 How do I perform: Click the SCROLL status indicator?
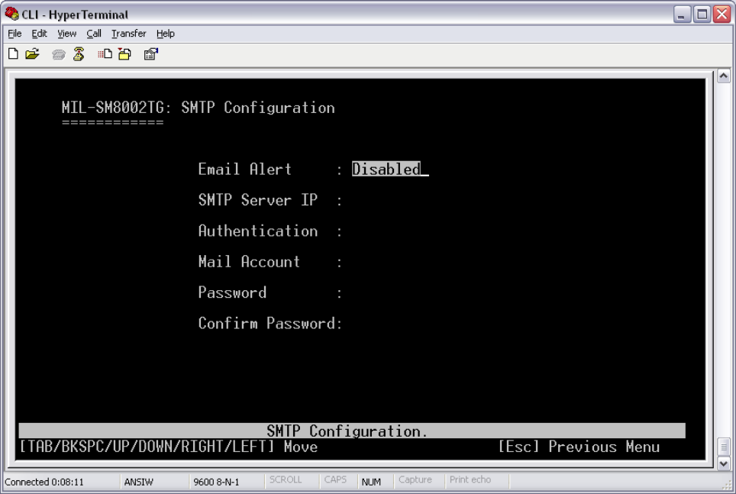coord(286,480)
